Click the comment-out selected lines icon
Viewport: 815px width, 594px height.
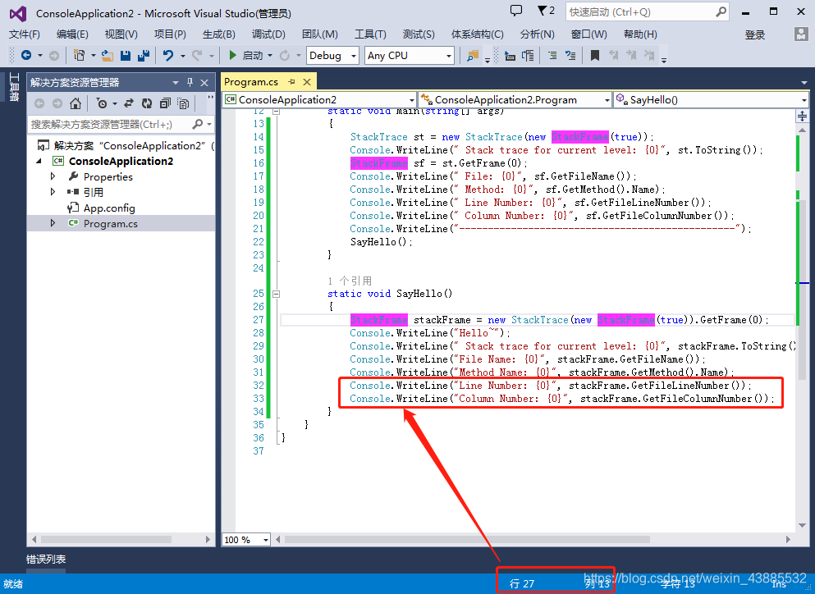(552, 55)
